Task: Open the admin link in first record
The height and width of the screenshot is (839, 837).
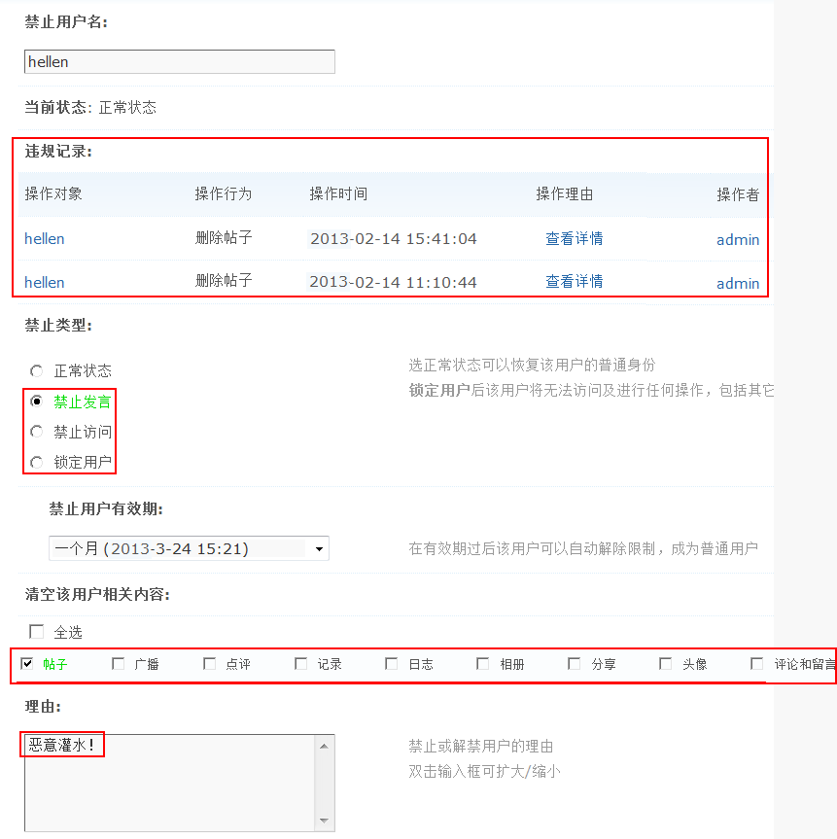Action: point(738,239)
